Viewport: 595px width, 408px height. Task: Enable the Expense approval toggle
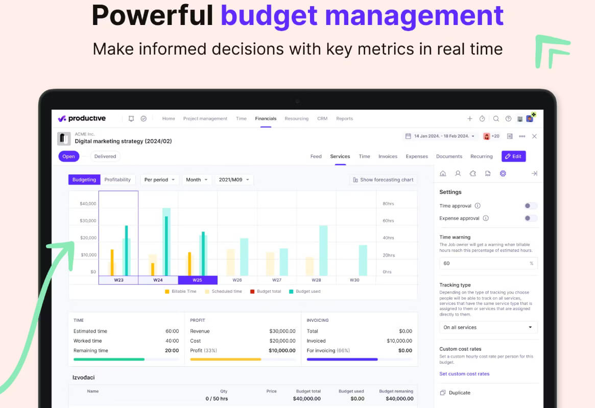[x=531, y=218]
